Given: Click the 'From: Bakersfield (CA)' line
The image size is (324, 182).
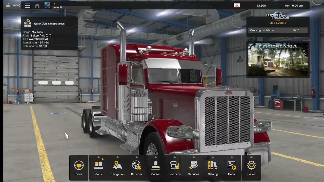Looking at the screenshot, I should point(37,36).
